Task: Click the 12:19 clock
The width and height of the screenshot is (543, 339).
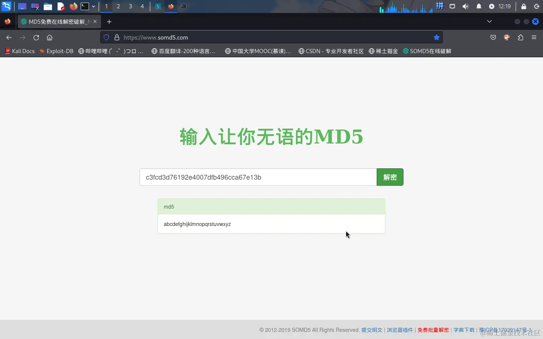Action: click(x=505, y=6)
